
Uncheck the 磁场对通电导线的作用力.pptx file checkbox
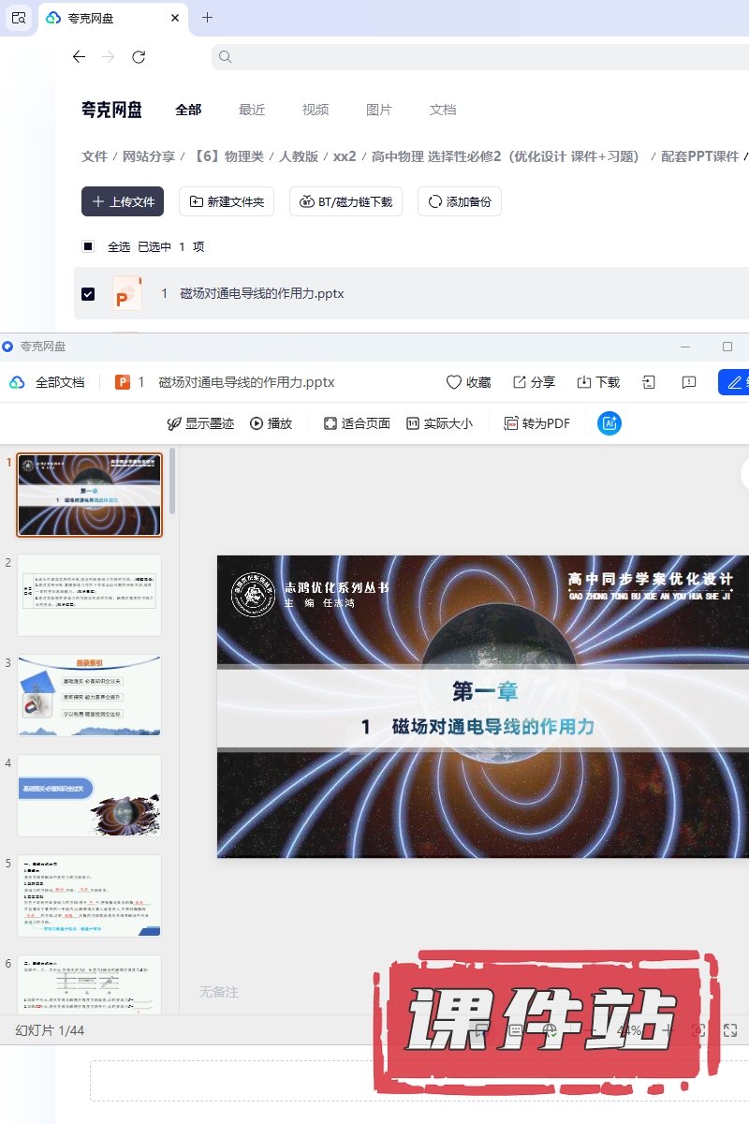88,293
